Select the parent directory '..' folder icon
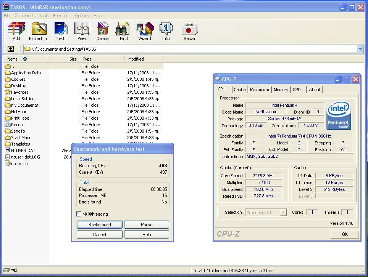This screenshot has height=277, width=368. (8, 66)
